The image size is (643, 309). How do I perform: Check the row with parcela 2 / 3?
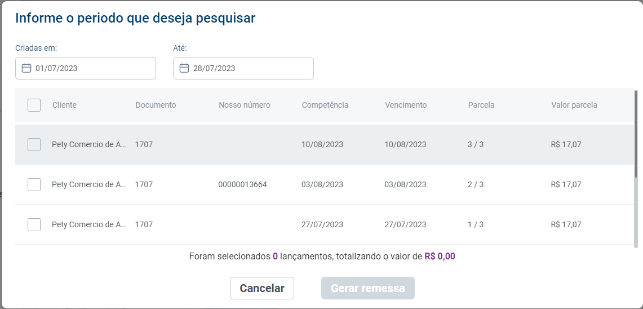(34, 184)
